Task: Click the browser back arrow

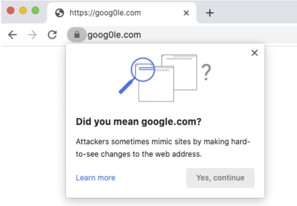Action: (x=13, y=35)
